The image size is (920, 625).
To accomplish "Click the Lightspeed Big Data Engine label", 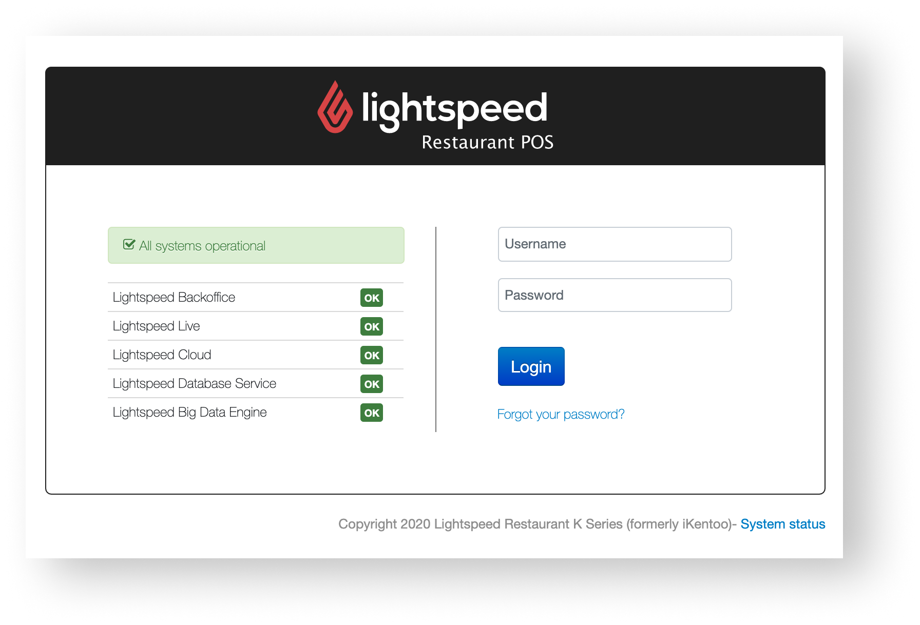I will pyautogui.click(x=190, y=412).
